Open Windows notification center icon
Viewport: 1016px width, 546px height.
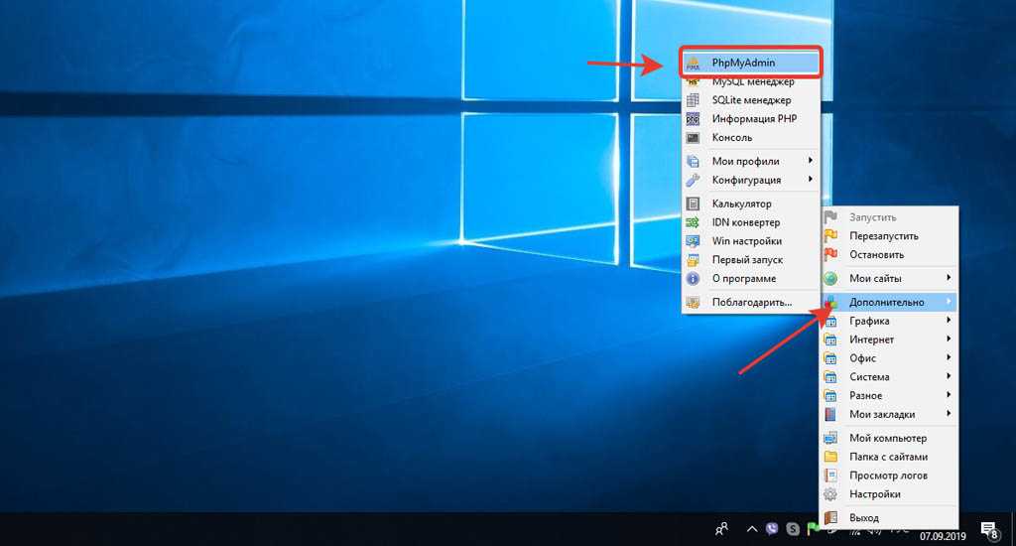[x=988, y=530]
